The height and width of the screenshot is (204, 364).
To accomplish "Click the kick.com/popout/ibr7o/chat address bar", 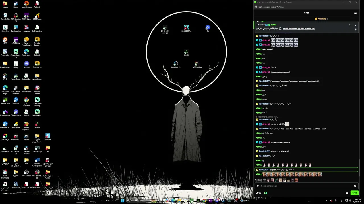I will (271, 7).
